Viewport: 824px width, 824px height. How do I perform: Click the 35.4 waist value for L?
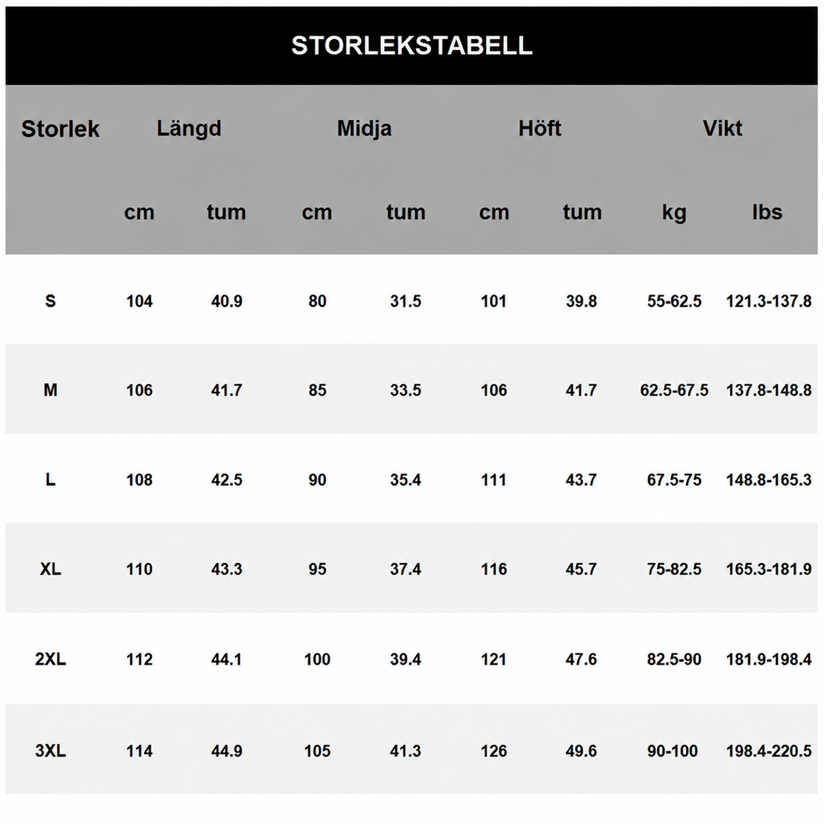(405, 479)
